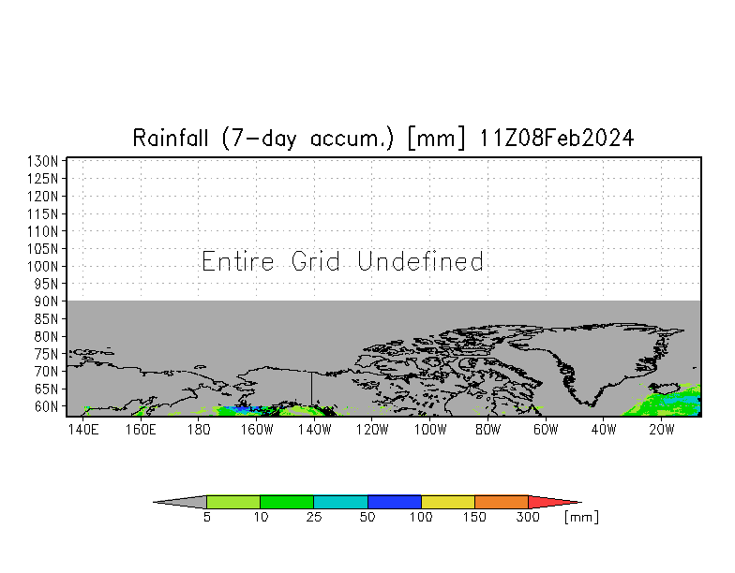Click the plot title 'Rainfall (7-day accum.)'
Image resolution: width=735 pixels, height=573 pixels.
click(x=262, y=139)
